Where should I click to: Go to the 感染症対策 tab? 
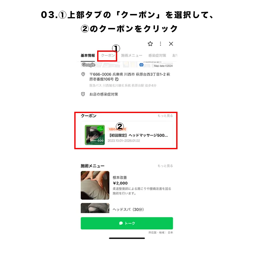click(157, 55)
